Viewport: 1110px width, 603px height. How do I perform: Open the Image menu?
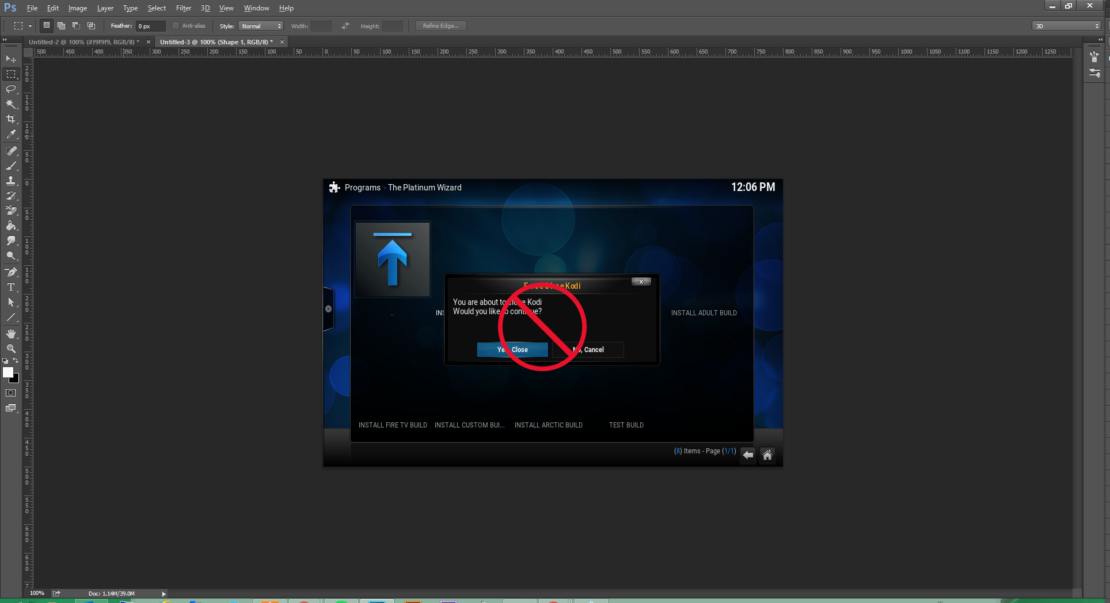(x=78, y=8)
